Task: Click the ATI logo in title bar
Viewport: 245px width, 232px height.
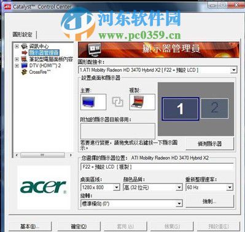Action: tap(7, 7)
